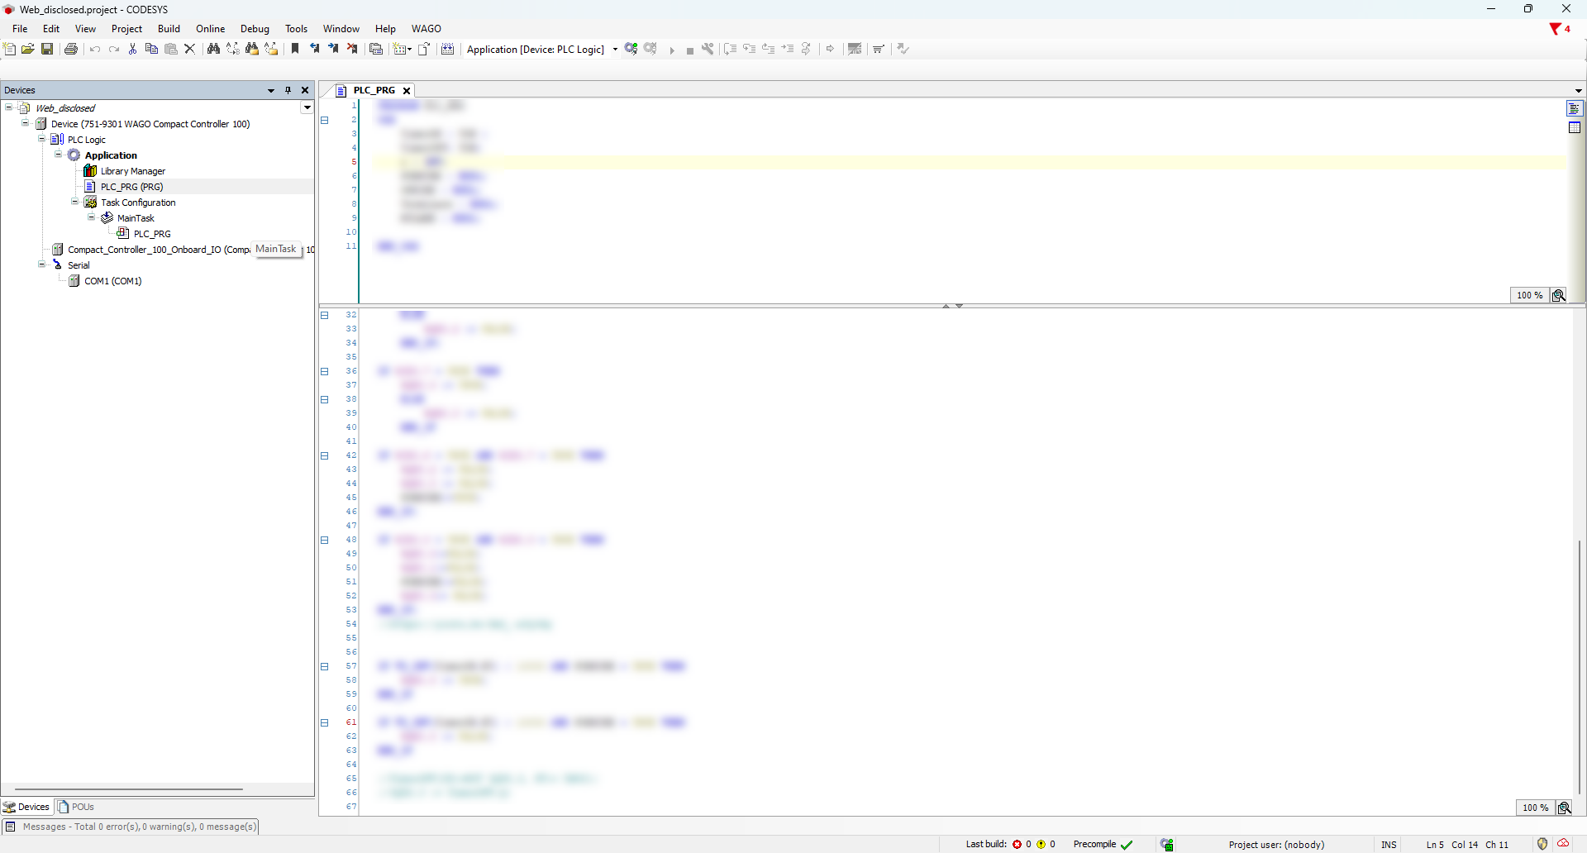Viewport: 1587px width, 853px height.
Task: Click the INS insert mode indicator
Action: pyautogui.click(x=1389, y=845)
